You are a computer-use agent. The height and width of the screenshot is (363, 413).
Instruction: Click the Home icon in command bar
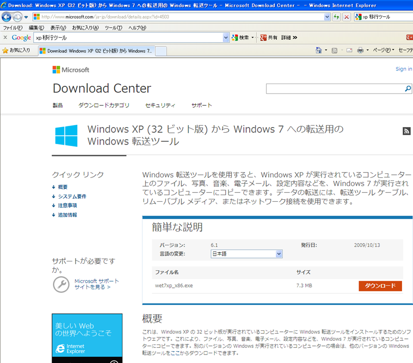pyautogui.click(x=319, y=50)
